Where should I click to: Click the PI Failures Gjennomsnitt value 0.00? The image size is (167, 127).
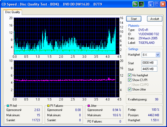click(x=78, y=110)
